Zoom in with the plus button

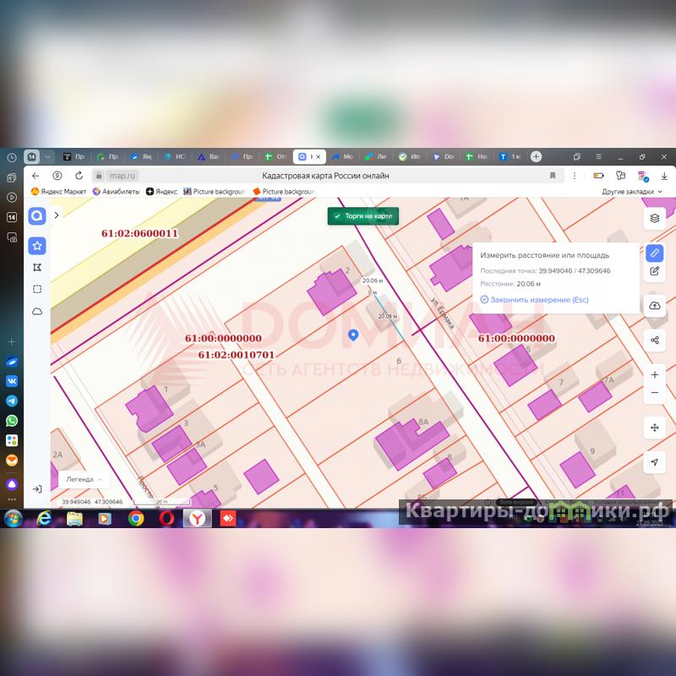(655, 374)
